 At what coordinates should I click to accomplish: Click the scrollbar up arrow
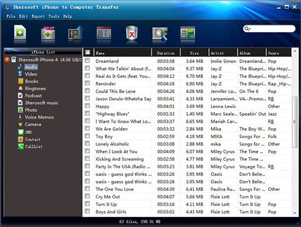tap(294, 51)
